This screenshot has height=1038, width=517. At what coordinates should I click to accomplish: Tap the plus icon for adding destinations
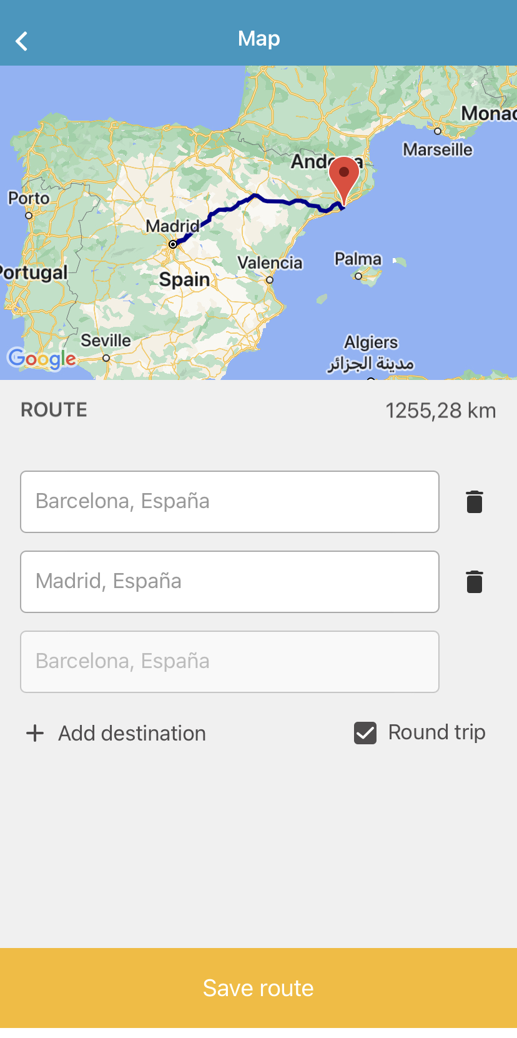click(35, 733)
